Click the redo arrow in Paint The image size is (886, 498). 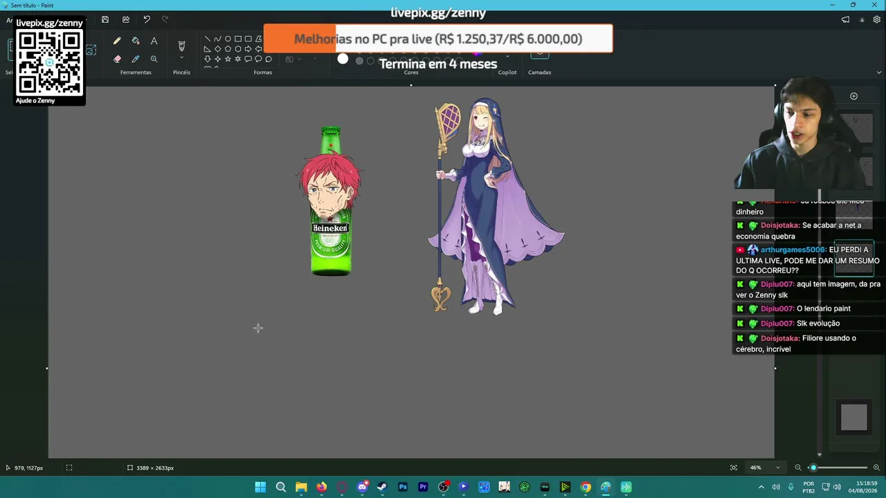pyautogui.click(x=165, y=19)
